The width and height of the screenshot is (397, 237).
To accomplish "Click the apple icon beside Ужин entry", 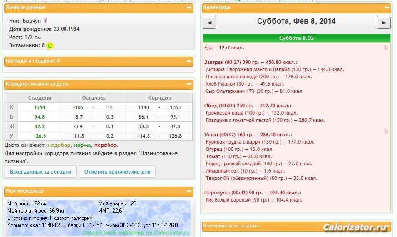I will tap(386, 131).
